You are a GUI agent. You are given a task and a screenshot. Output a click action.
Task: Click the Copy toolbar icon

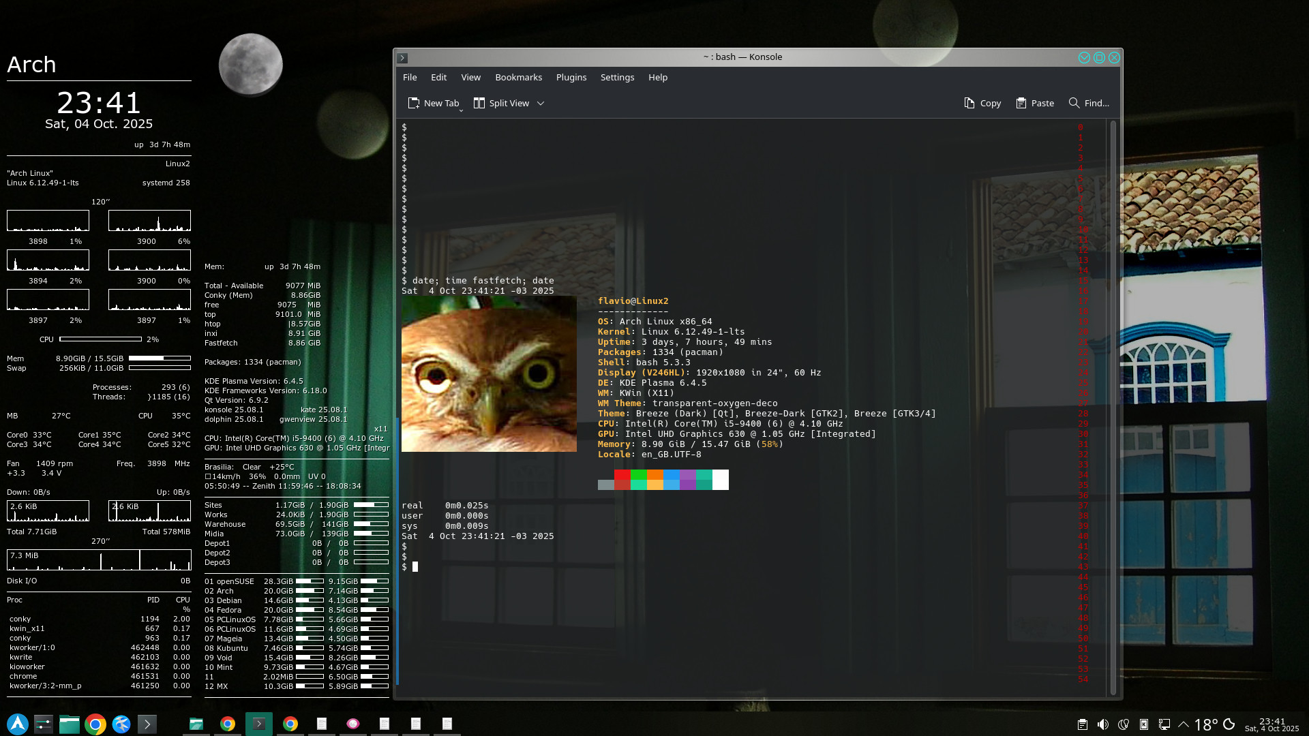point(969,103)
